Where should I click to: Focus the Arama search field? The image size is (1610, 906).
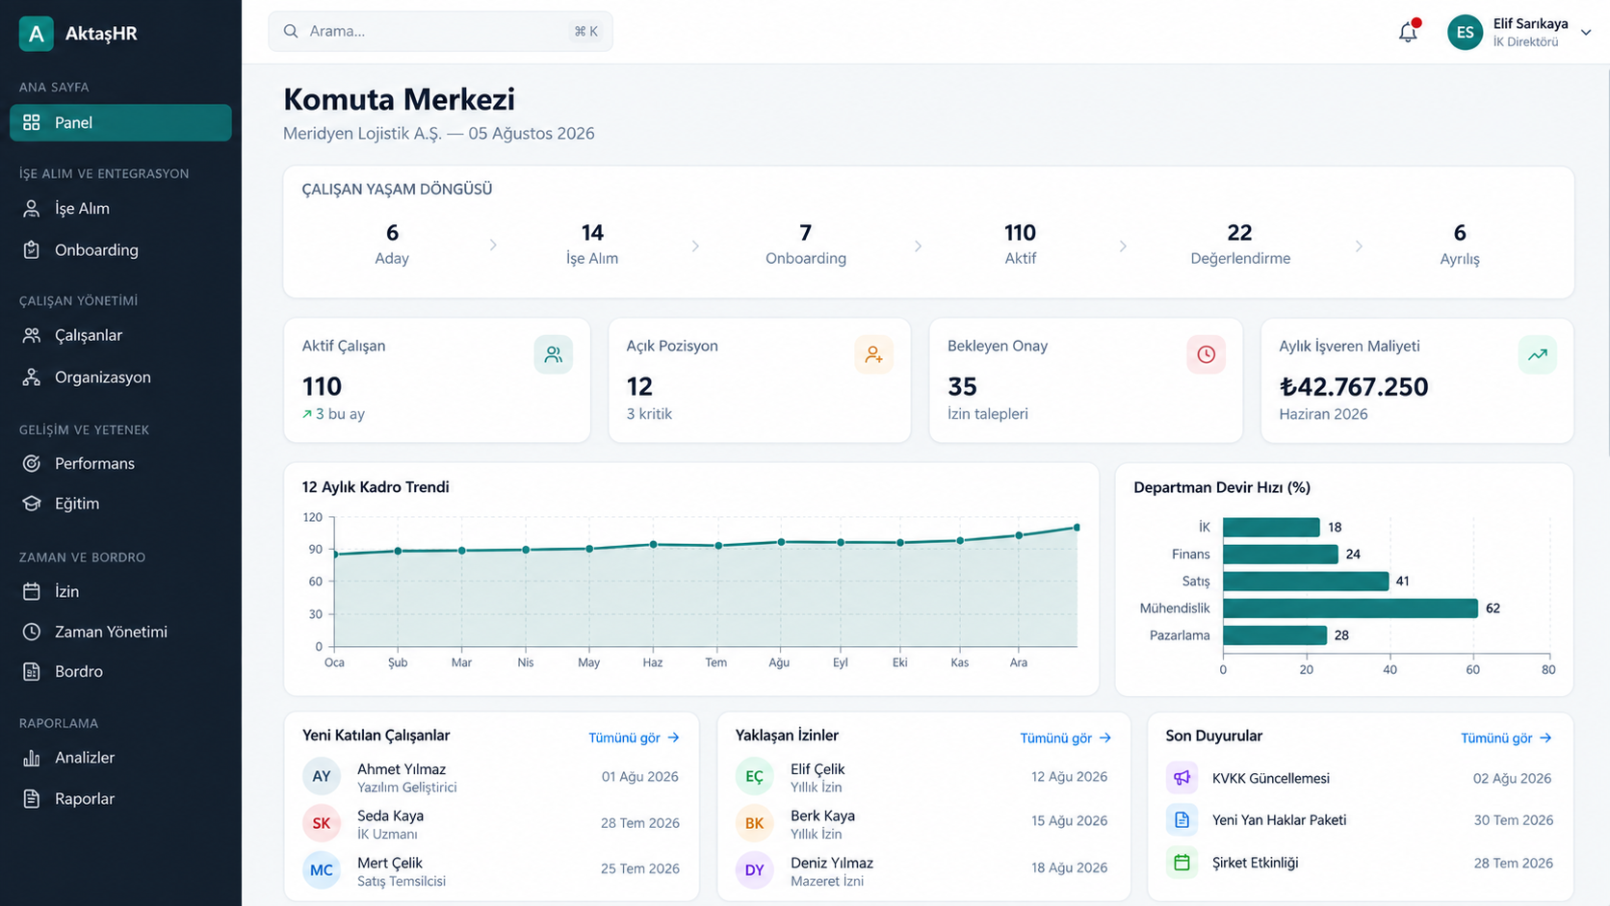point(440,32)
